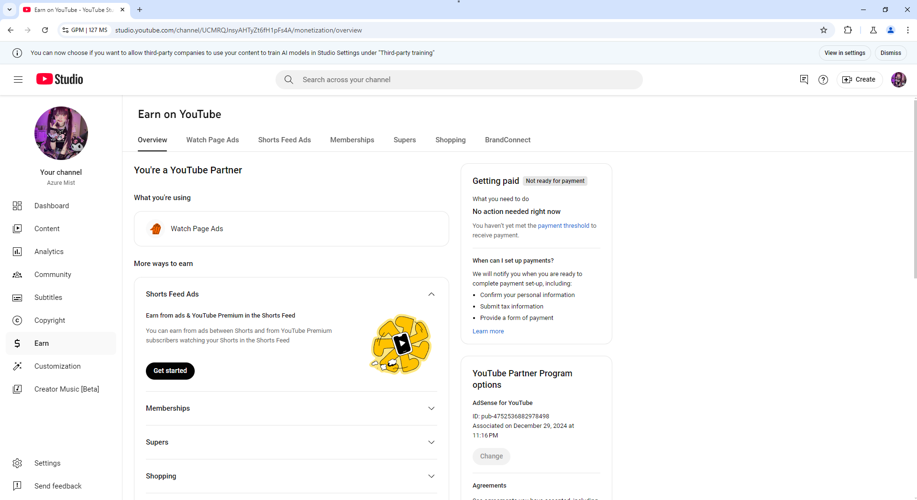Screen dimensions: 917x500
Task: Click the search across your channel field
Action: [x=459, y=80]
